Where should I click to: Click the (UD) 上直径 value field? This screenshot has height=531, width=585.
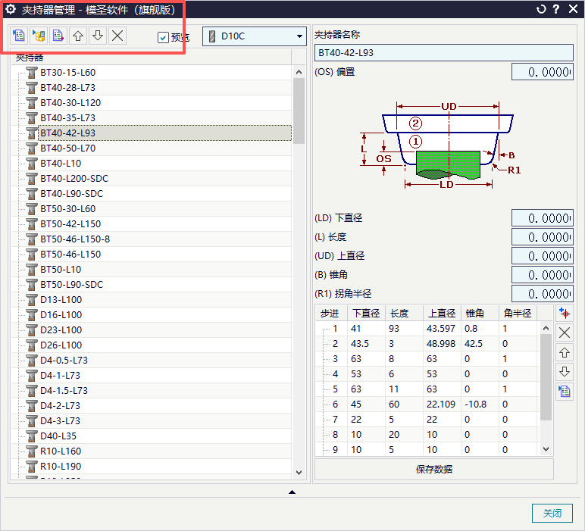542,256
